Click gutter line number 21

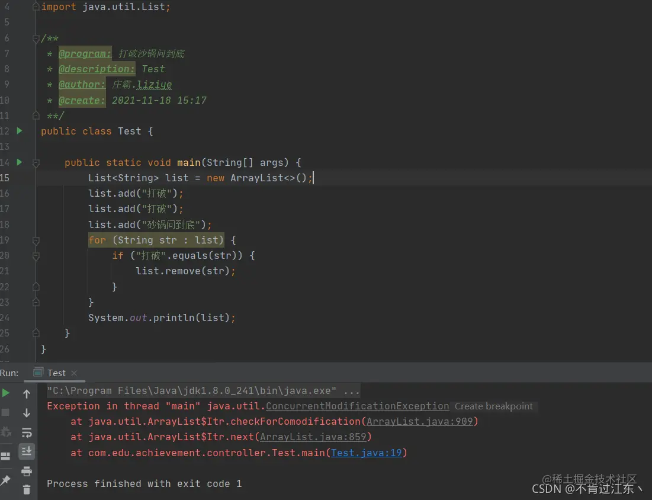[5, 271]
